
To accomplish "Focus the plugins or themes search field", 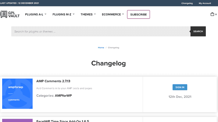I will click(101, 31).
